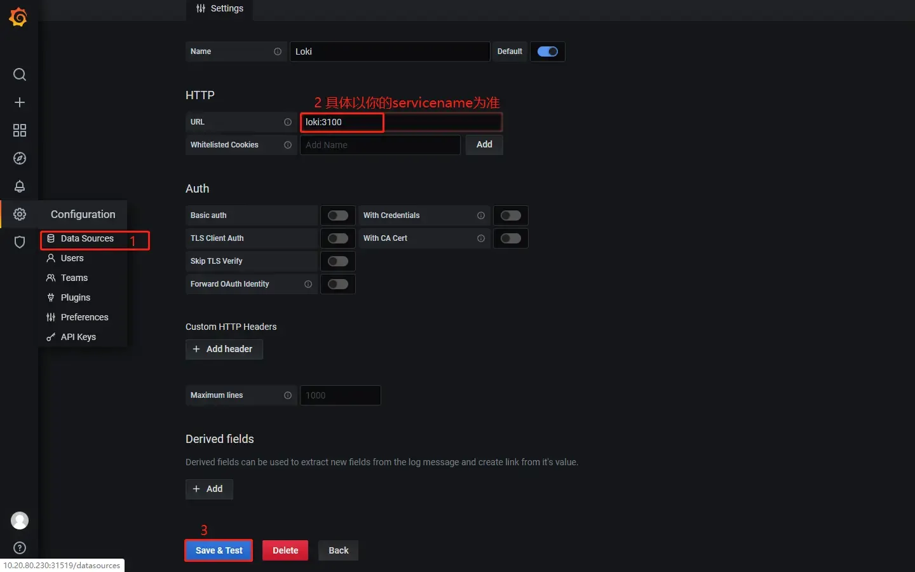Click info icon next to URL label
Image resolution: width=915 pixels, height=572 pixels.
288,122
